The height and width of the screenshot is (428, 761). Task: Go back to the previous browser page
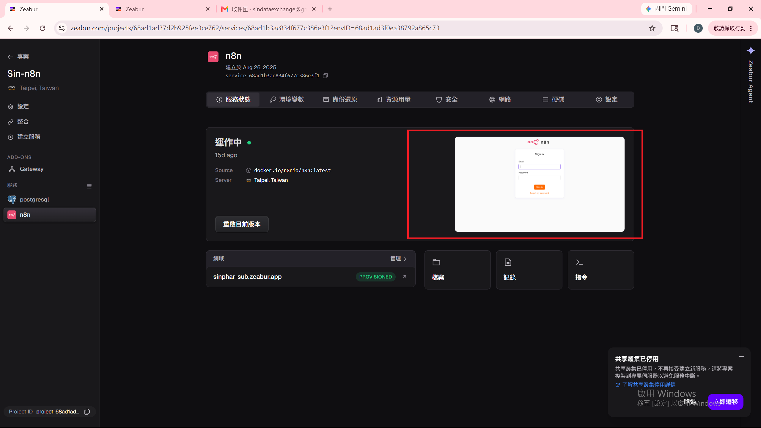[x=11, y=28]
